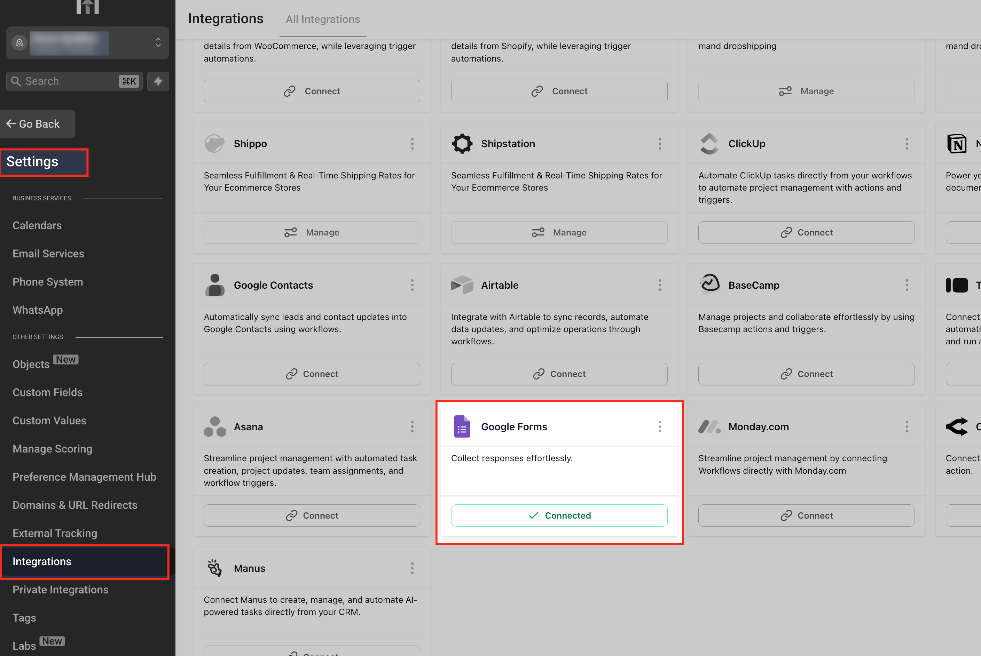Viewport: 981px width, 656px height.
Task: Click the Asana integration icon
Action: coord(215,426)
